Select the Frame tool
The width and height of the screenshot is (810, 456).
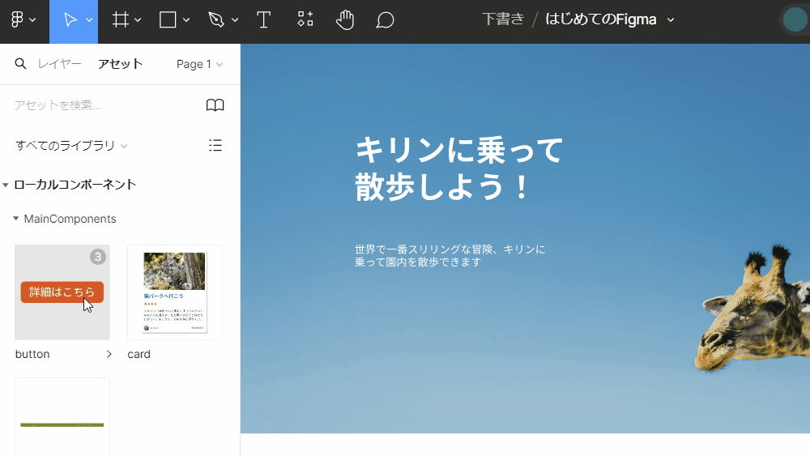pyautogui.click(x=121, y=20)
